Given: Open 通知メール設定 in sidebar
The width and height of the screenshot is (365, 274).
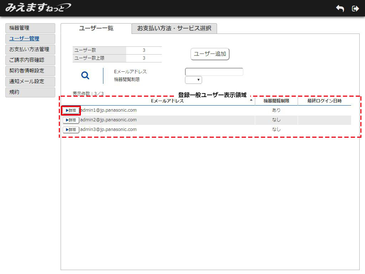Looking at the screenshot, I should click(x=30, y=82).
